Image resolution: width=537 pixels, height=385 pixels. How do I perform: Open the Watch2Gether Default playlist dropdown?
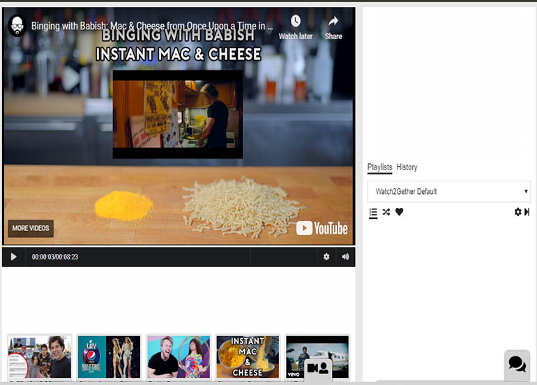[x=449, y=192]
